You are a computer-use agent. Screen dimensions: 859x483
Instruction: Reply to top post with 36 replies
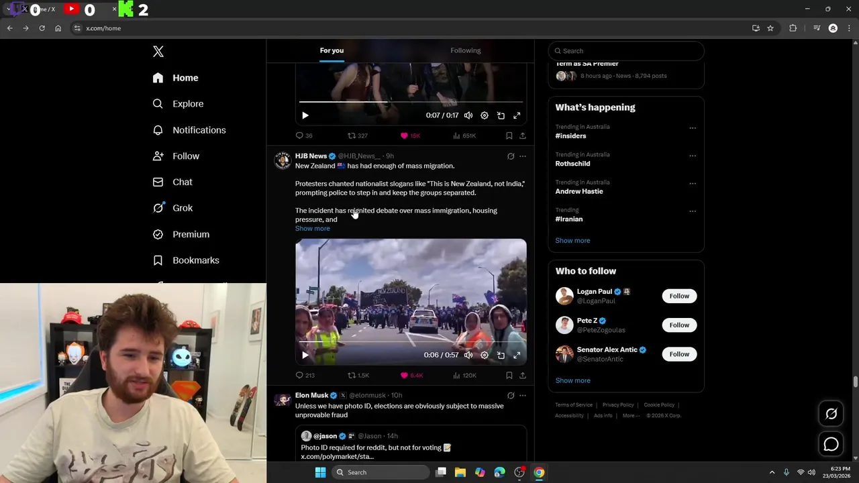[x=304, y=136]
